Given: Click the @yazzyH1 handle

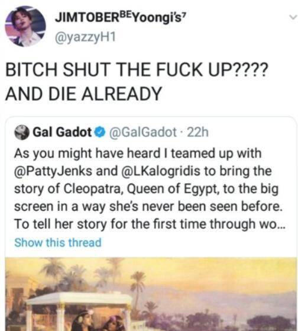Looking at the screenshot, I should coord(85,37).
